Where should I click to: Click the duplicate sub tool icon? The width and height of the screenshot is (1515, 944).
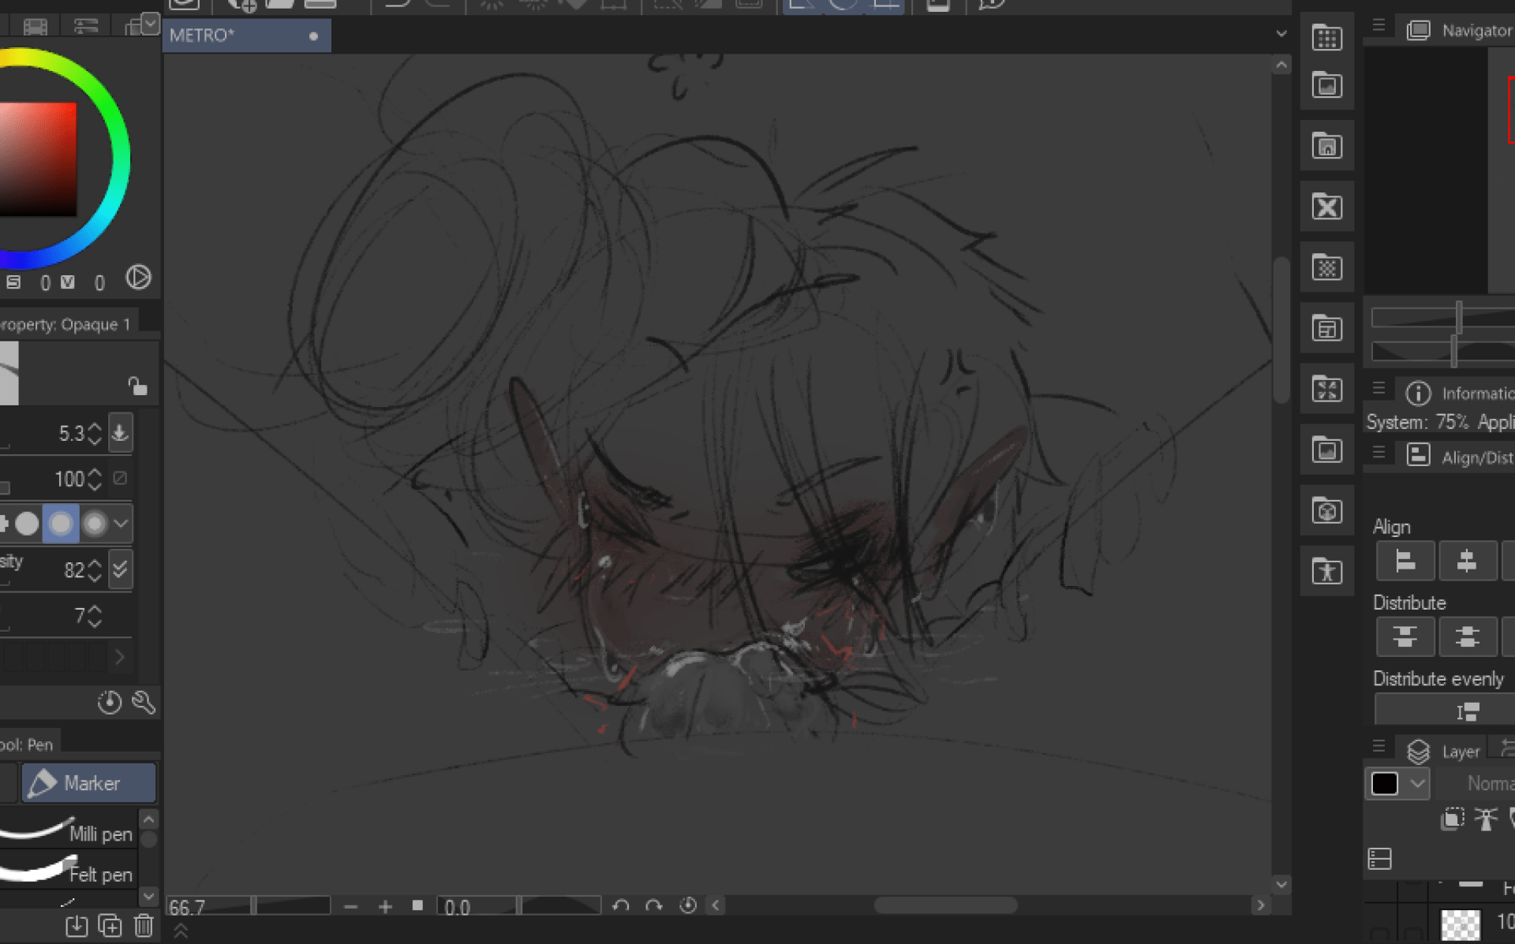click(110, 925)
